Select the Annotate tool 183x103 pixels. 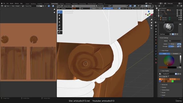[x=60, y=33]
